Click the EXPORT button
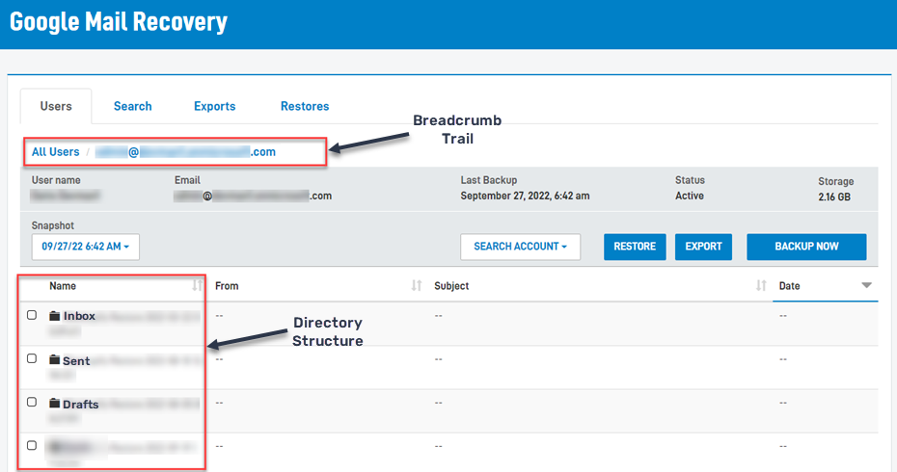Image resolution: width=897 pixels, height=472 pixels. (x=703, y=247)
